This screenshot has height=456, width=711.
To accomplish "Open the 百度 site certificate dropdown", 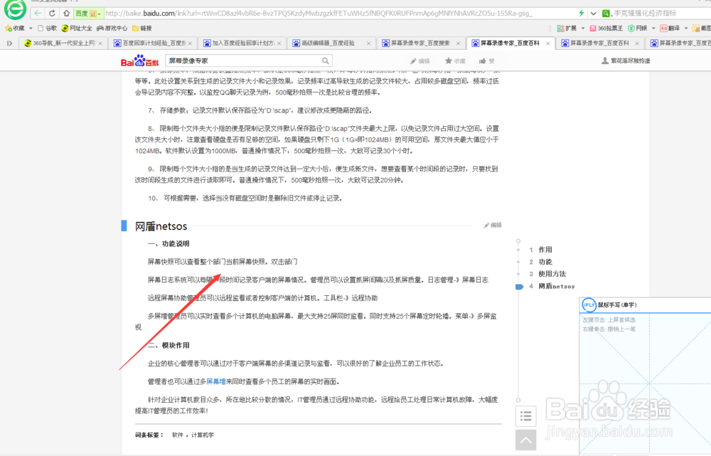I will click(89, 13).
